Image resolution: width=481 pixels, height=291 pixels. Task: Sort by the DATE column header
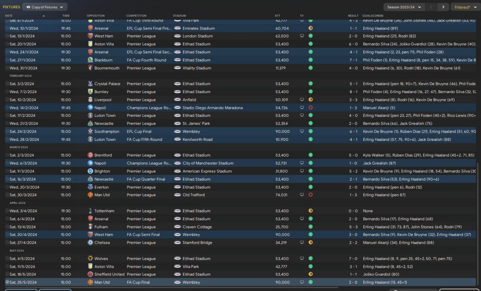pos(9,16)
